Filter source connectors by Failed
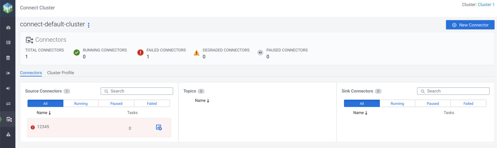The width and height of the screenshot is (497, 148). [152, 103]
